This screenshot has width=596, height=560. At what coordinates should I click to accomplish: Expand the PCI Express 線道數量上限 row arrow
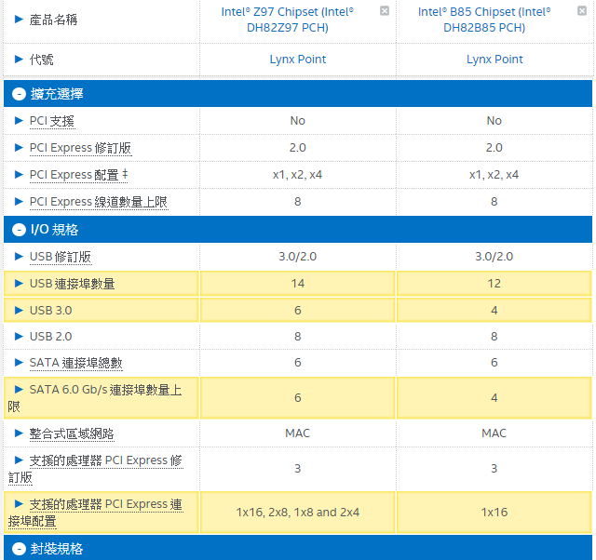pyautogui.click(x=19, y=201)
